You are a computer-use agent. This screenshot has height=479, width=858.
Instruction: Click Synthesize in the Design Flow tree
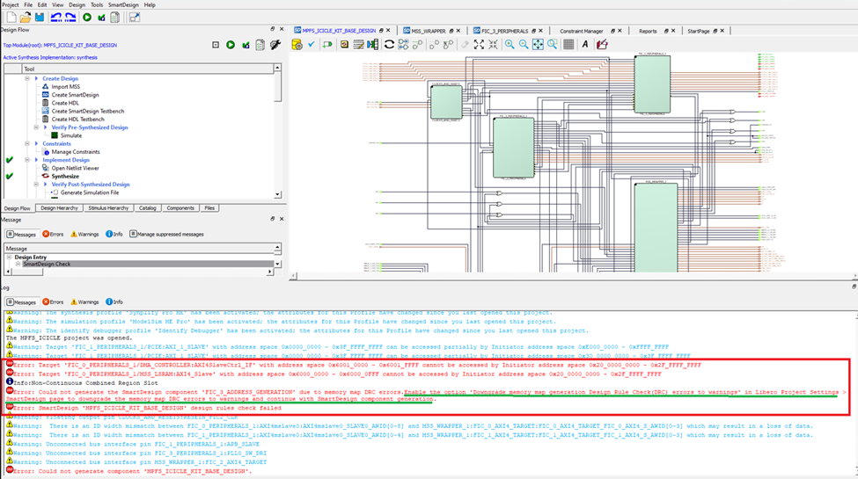tap(65, 176)
